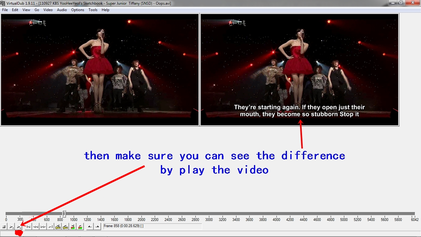Minimize the VirtualDub window
Viewport: 421px width, 237px height.
pos(393,3)
